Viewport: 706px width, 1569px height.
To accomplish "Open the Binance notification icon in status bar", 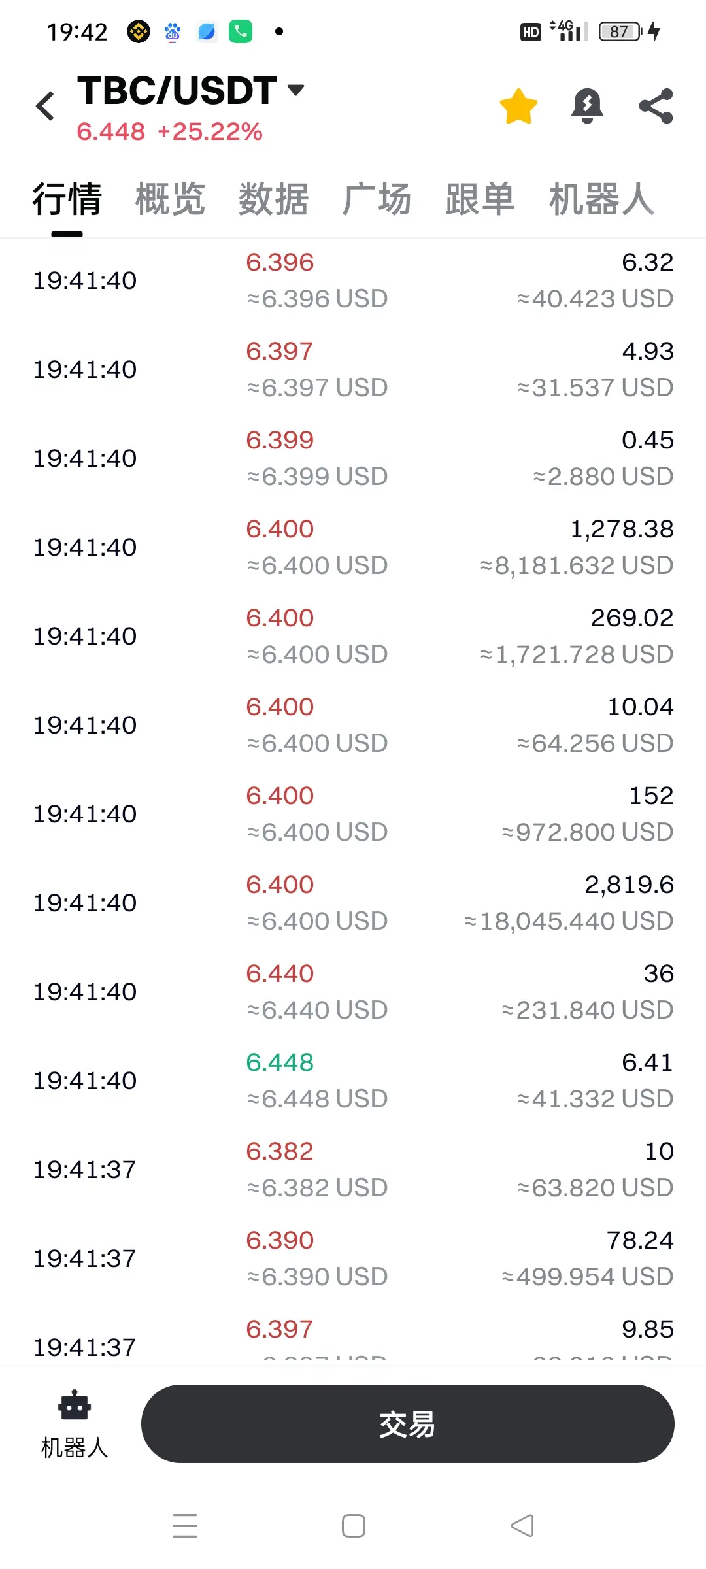I will [x=138, y=31].
